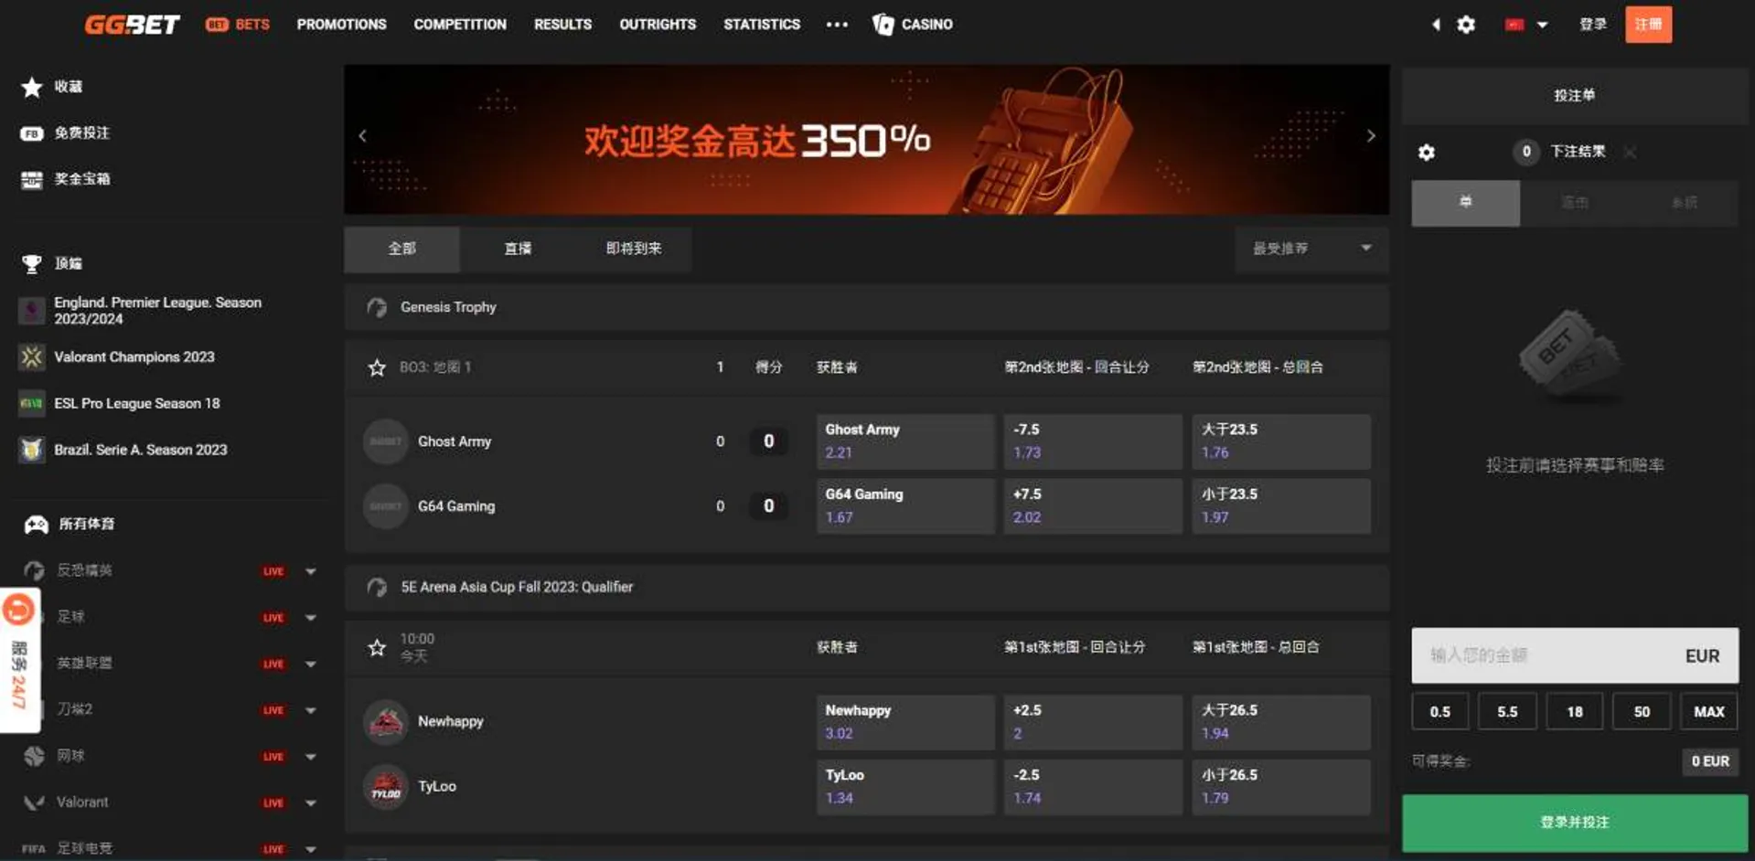
Task: Open the three-dots more menu
Action: click(x=837, y=25)
